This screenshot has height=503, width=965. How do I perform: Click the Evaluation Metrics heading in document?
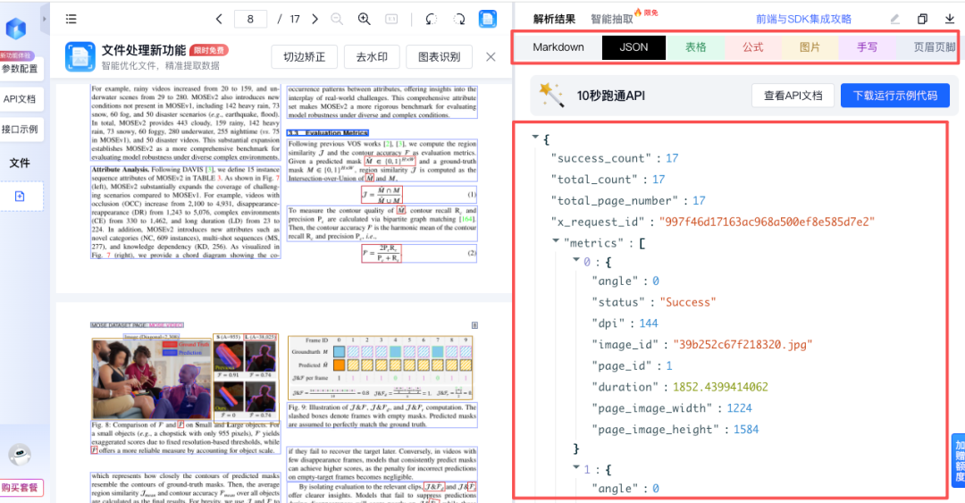pyautogui.click(x=328, y=133)
